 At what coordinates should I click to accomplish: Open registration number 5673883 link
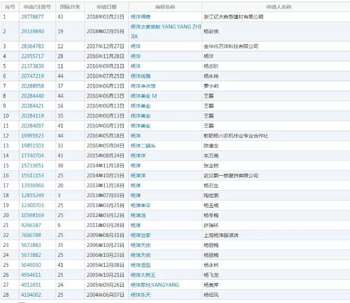click(31, 245)
